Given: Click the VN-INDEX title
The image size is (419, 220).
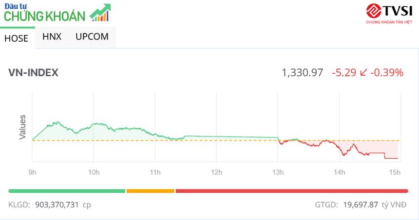Looking at the screenshot, I should pos(33,73).
